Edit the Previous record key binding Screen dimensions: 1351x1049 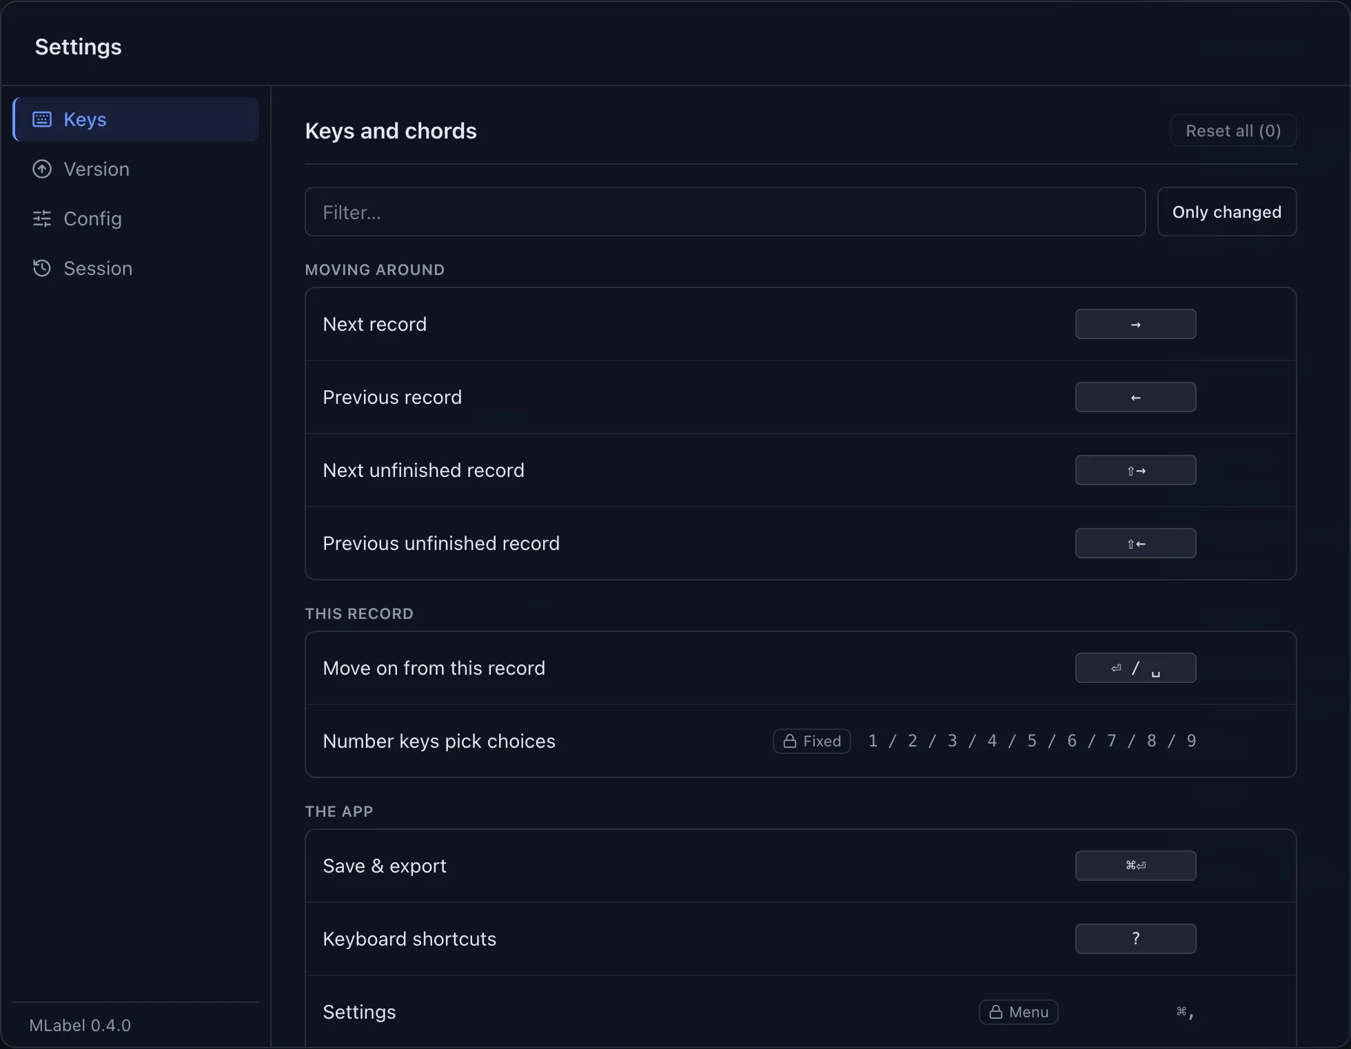(x=1135, y=397)
